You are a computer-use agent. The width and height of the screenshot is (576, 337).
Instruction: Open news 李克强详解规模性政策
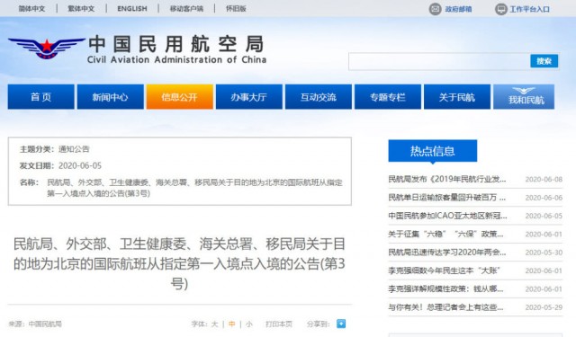pyautogui.click(x=446, y=289)
